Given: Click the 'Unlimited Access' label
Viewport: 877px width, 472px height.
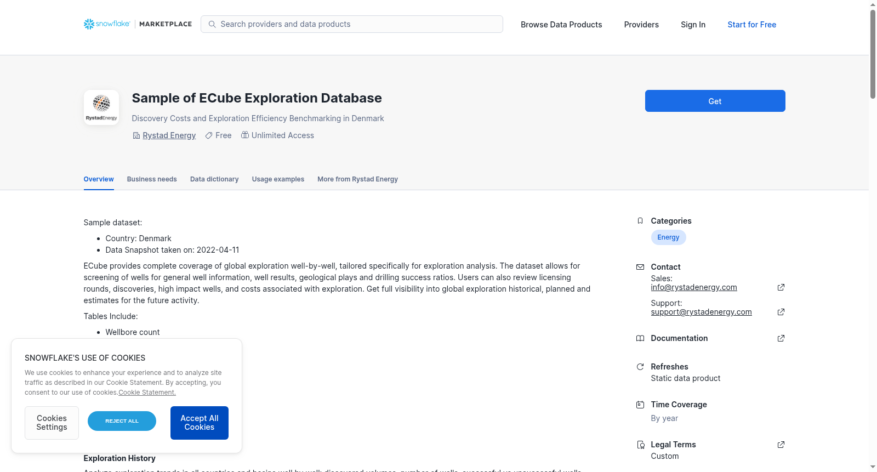Looking at the screenshot, I should tap(283, 135).
